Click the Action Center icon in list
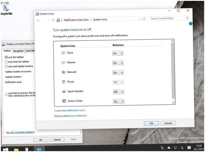The image size is (205, 152). click(x=64, y=101)
